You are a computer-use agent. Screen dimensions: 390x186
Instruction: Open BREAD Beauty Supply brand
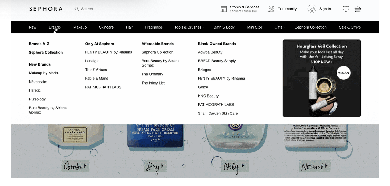[x=217, y=61]
